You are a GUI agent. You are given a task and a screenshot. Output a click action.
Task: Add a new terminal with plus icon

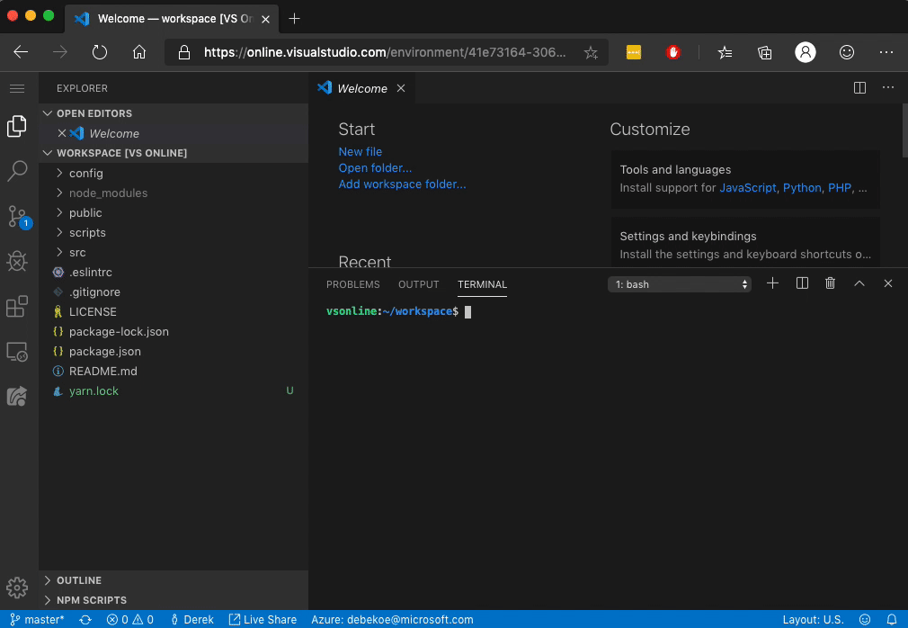click(772, 283)
